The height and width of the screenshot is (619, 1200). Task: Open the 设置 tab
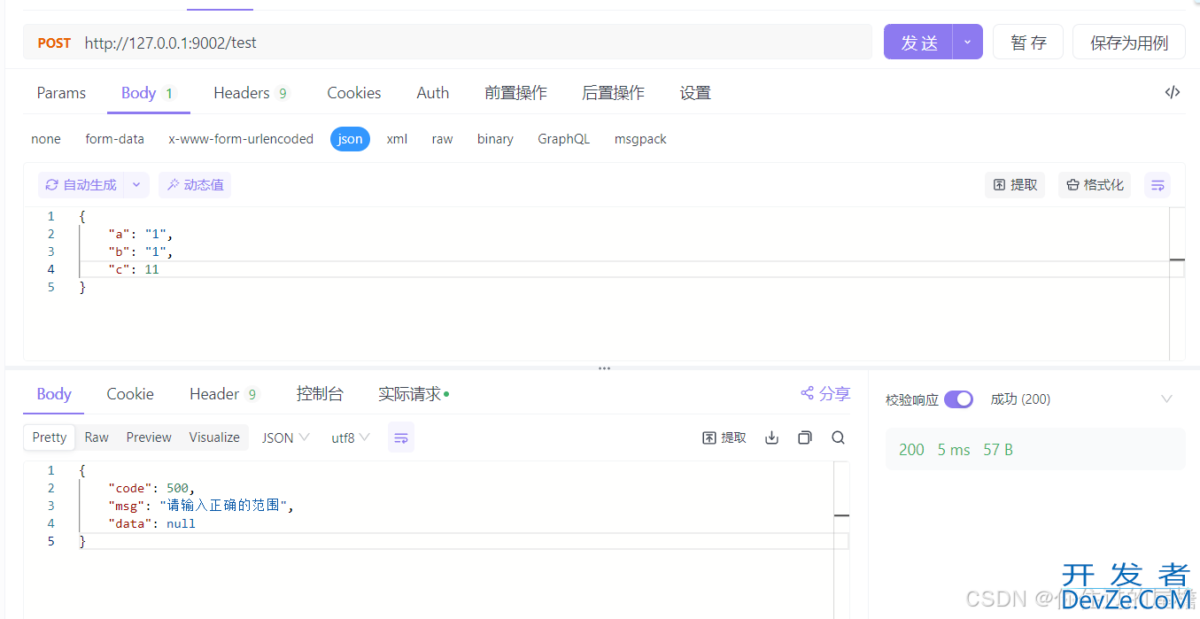coord(695,93)
